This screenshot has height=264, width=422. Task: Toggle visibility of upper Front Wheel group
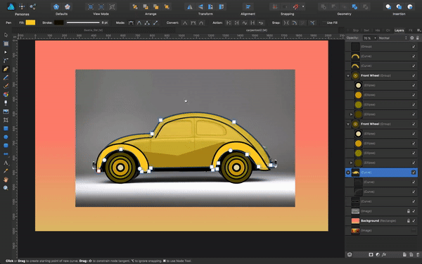coord(414,76)
